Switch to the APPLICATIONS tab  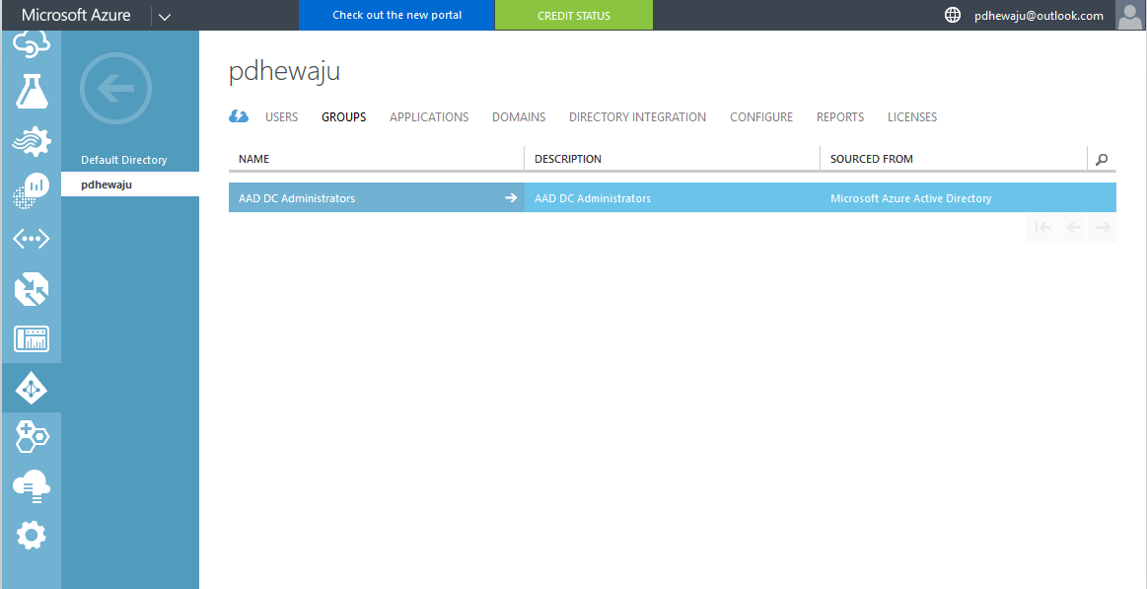[x=429, y=117]
